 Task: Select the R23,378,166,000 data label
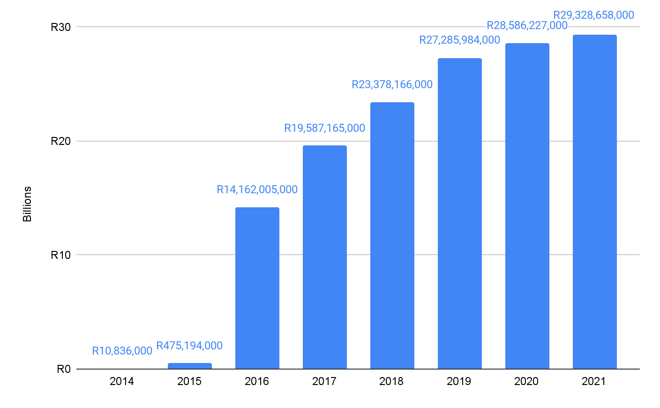[x=392, y=84]
